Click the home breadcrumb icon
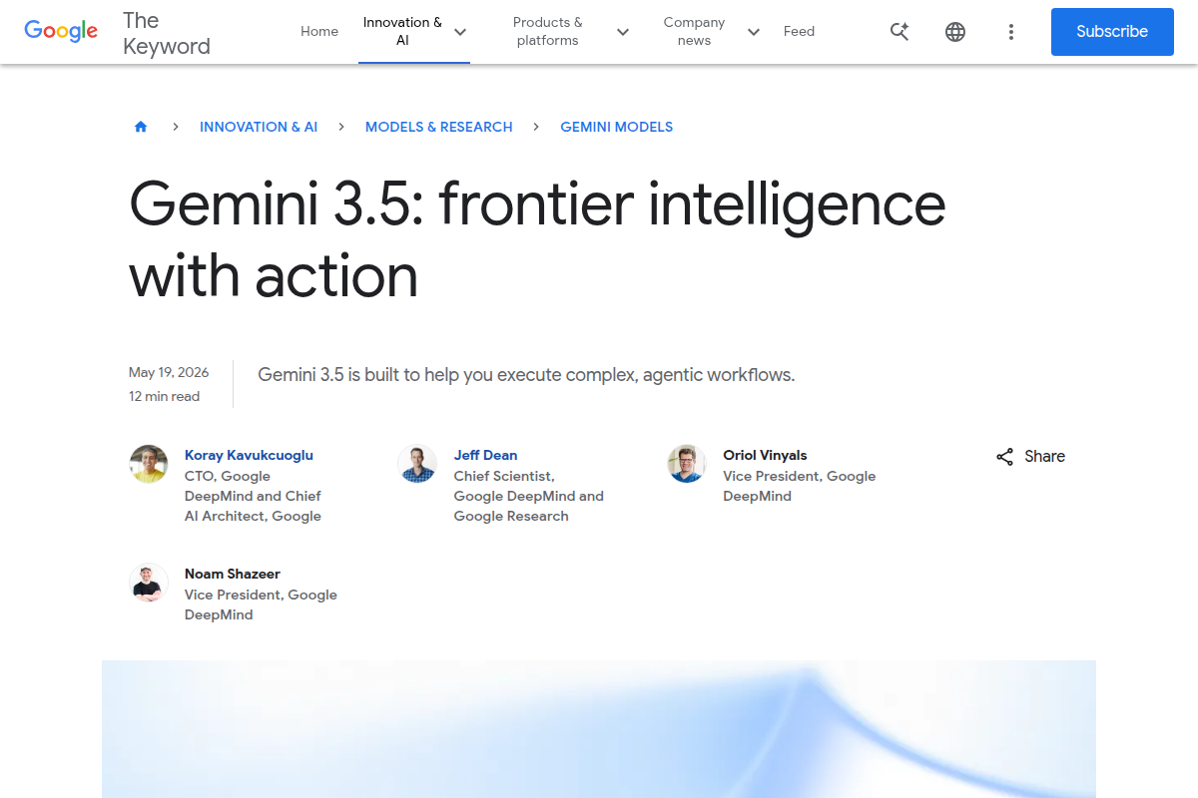This screenshot has width=1198, height=798. pyautogui.click(x=141, y=127)
